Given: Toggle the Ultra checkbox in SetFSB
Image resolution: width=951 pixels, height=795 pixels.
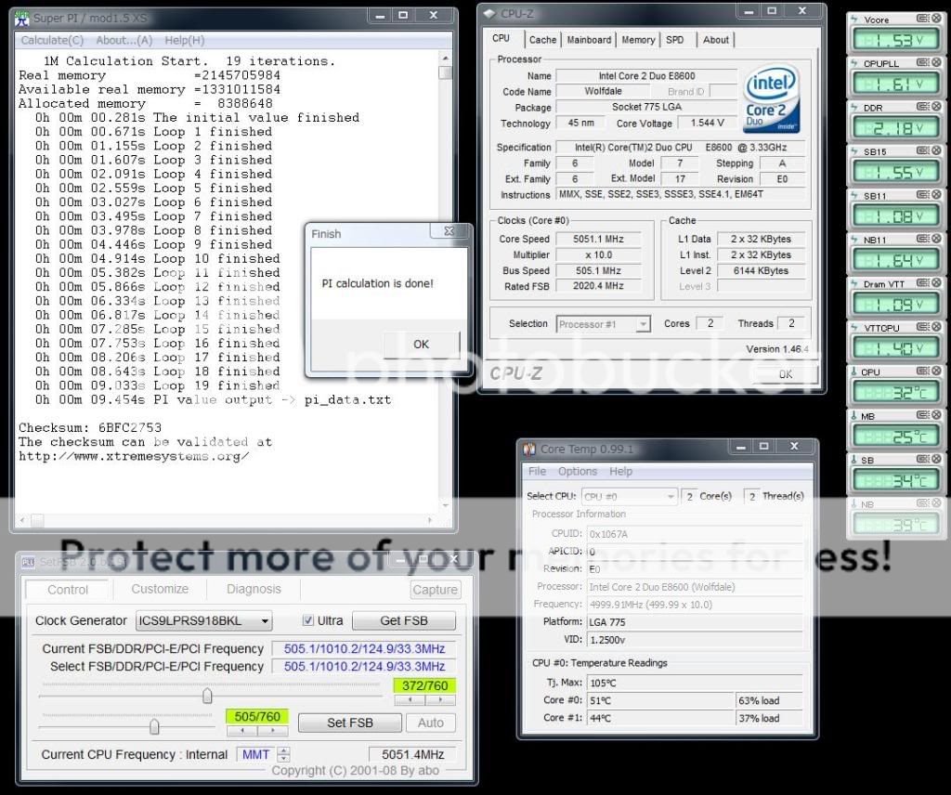Looking at the screenshot, I should point(308,620).
